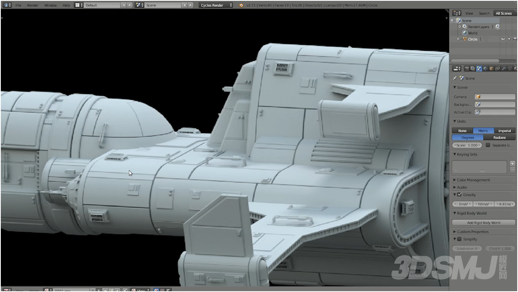Uncheck the Gravity checkbox
Viewport: 518px width, 292px height.
459,194
